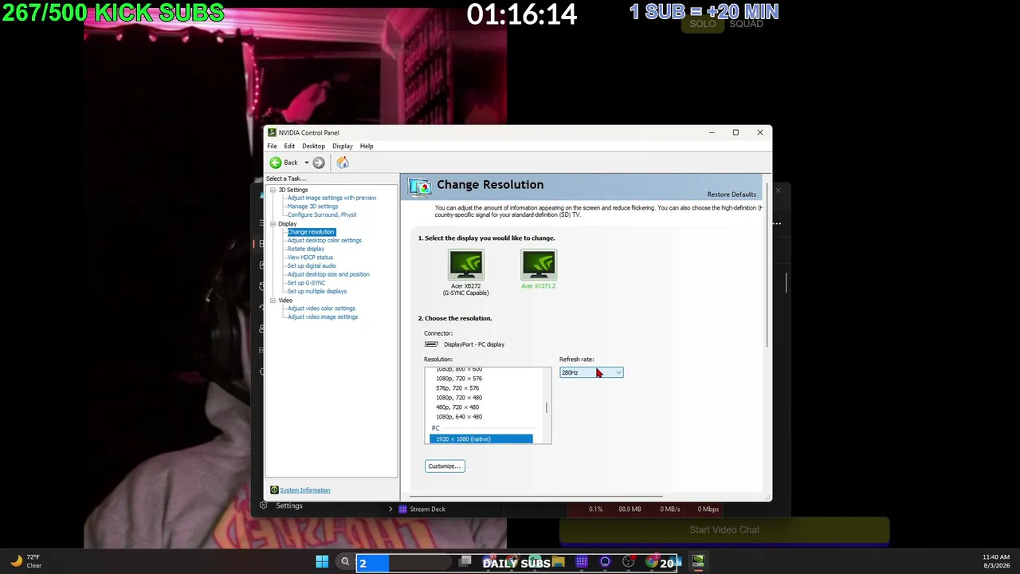
Task: Open Manage 3D settings
Action: click(312, 206)
